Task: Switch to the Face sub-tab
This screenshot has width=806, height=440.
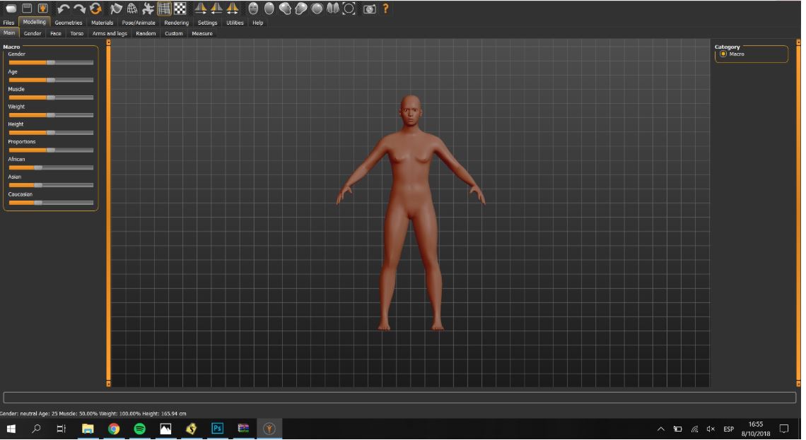Action: click(x=55, y=33)
